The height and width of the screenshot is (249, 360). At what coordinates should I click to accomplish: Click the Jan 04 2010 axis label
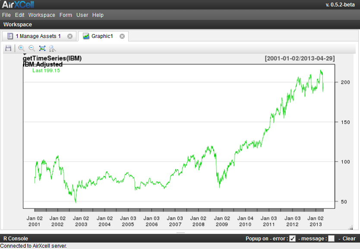click(x=245, y=221)
